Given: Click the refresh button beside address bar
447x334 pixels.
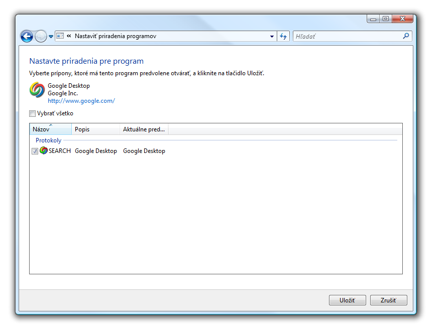Looking at the screenshot, I should [283, 36].
